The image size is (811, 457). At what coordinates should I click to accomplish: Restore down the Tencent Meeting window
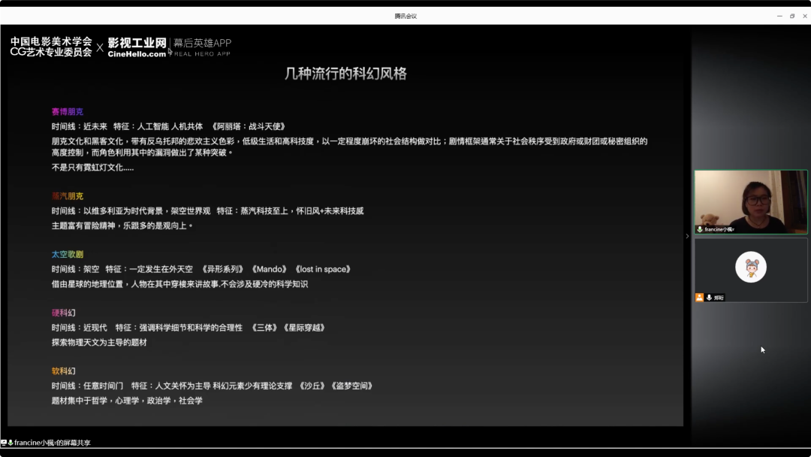[791, 16]
